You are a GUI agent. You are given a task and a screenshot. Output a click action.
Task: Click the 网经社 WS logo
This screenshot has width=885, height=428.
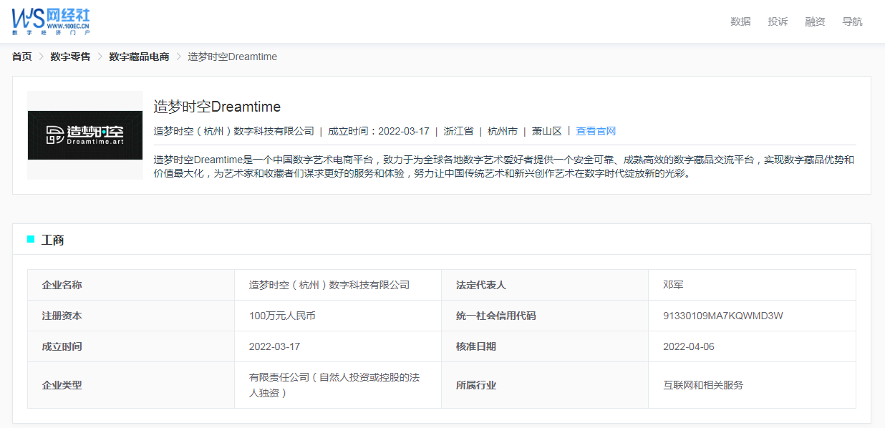pyautogui.click(x=51, y=21)
